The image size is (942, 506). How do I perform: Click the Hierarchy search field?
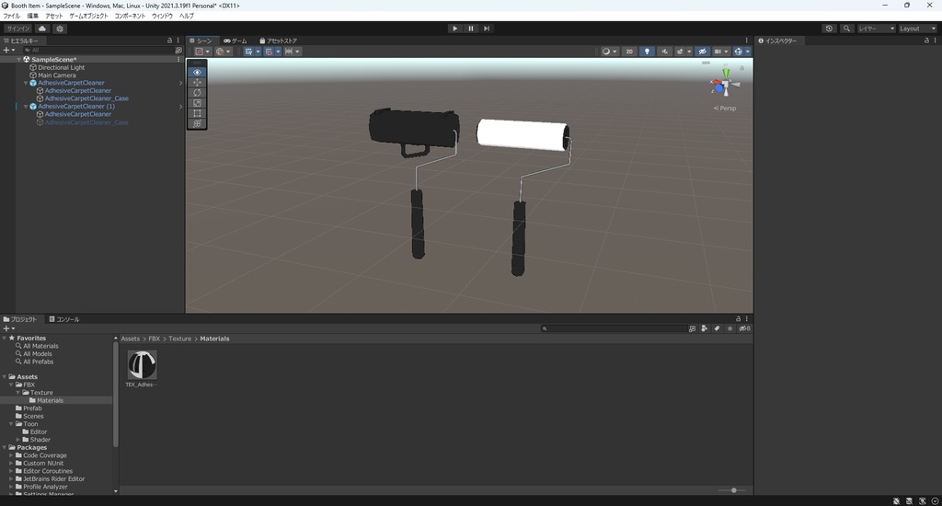98,51
